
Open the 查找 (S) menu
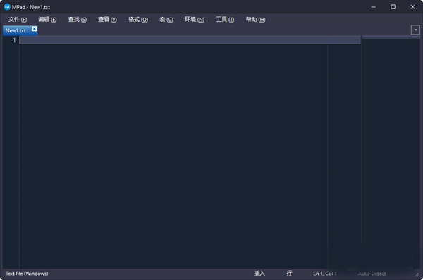coord(78,20)
